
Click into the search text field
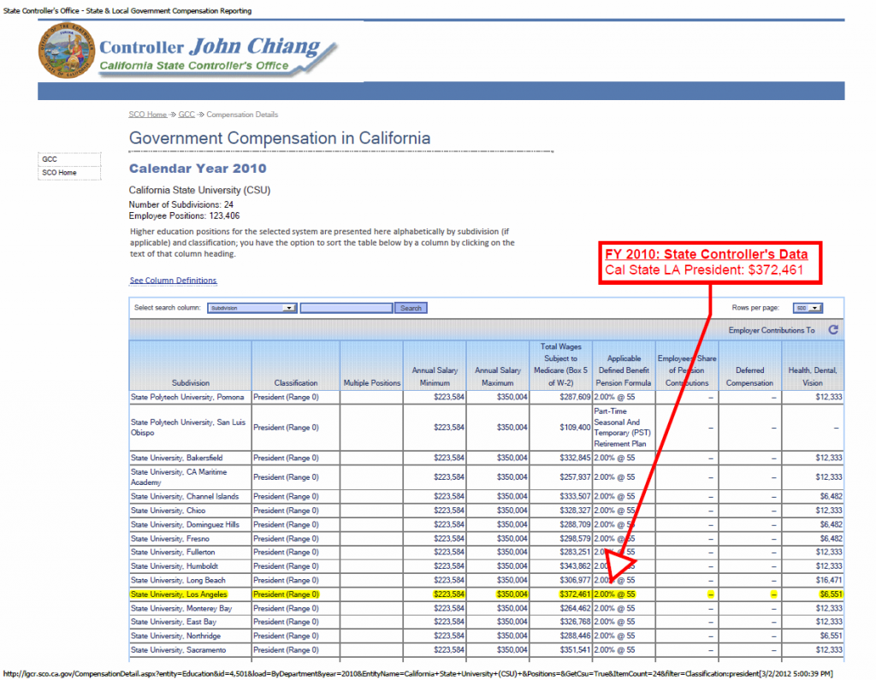pyautogui.click(x=346, y=308)
